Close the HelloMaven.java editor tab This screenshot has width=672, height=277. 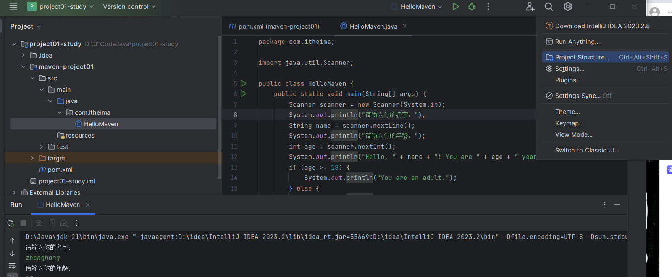click(x=405, y=26)
